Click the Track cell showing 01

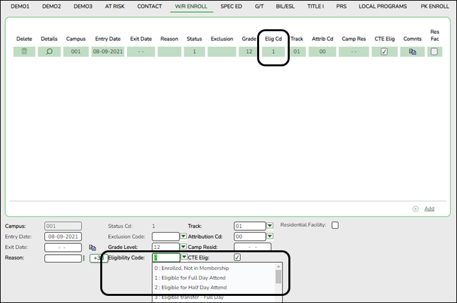pyautogui.click(x=297, y=51)
